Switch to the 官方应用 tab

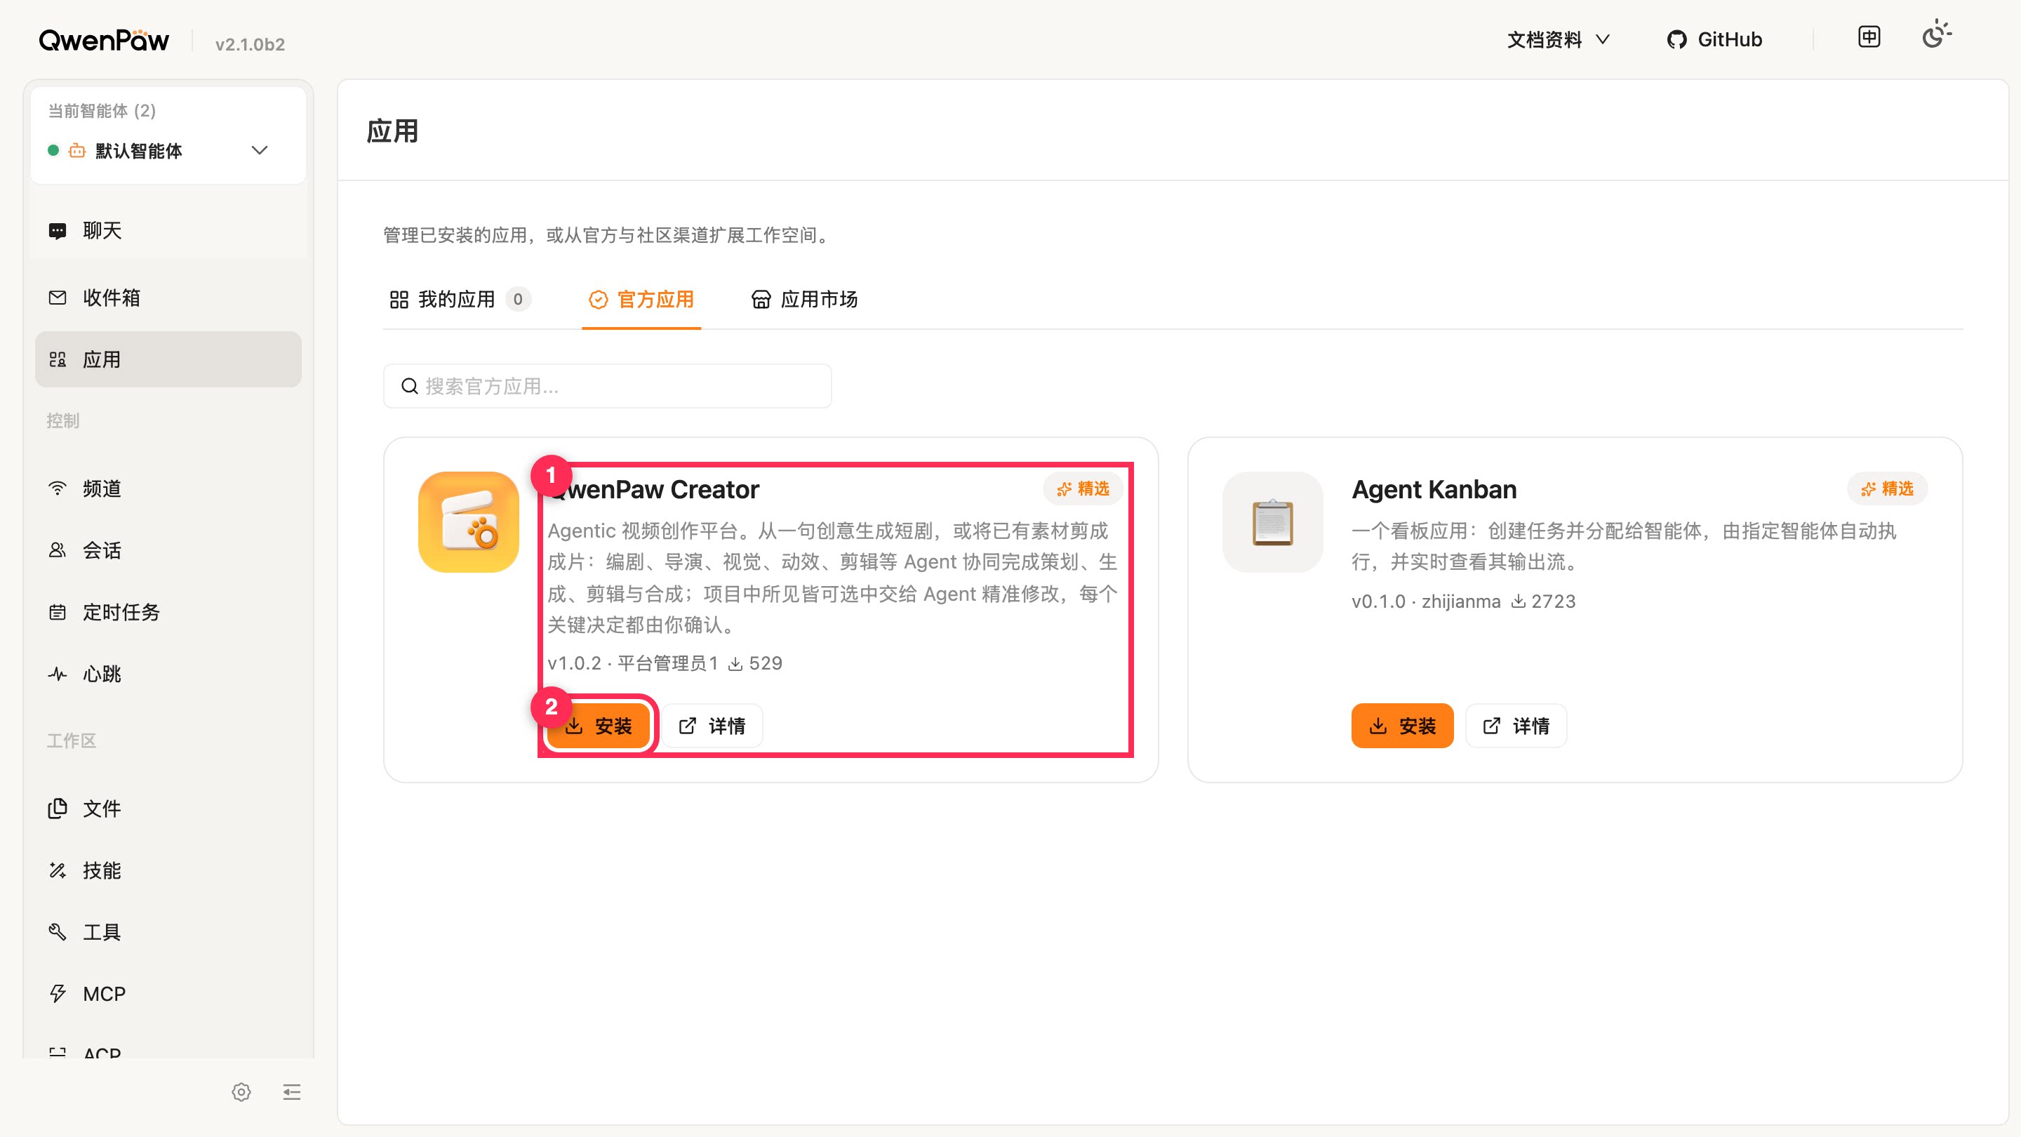click(641, 299)
